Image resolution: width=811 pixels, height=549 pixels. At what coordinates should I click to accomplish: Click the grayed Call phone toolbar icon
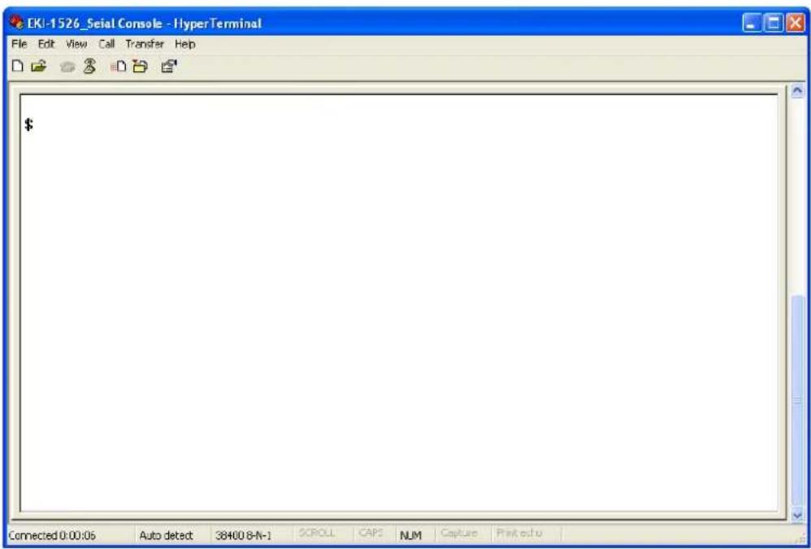[x=67, y=66]
